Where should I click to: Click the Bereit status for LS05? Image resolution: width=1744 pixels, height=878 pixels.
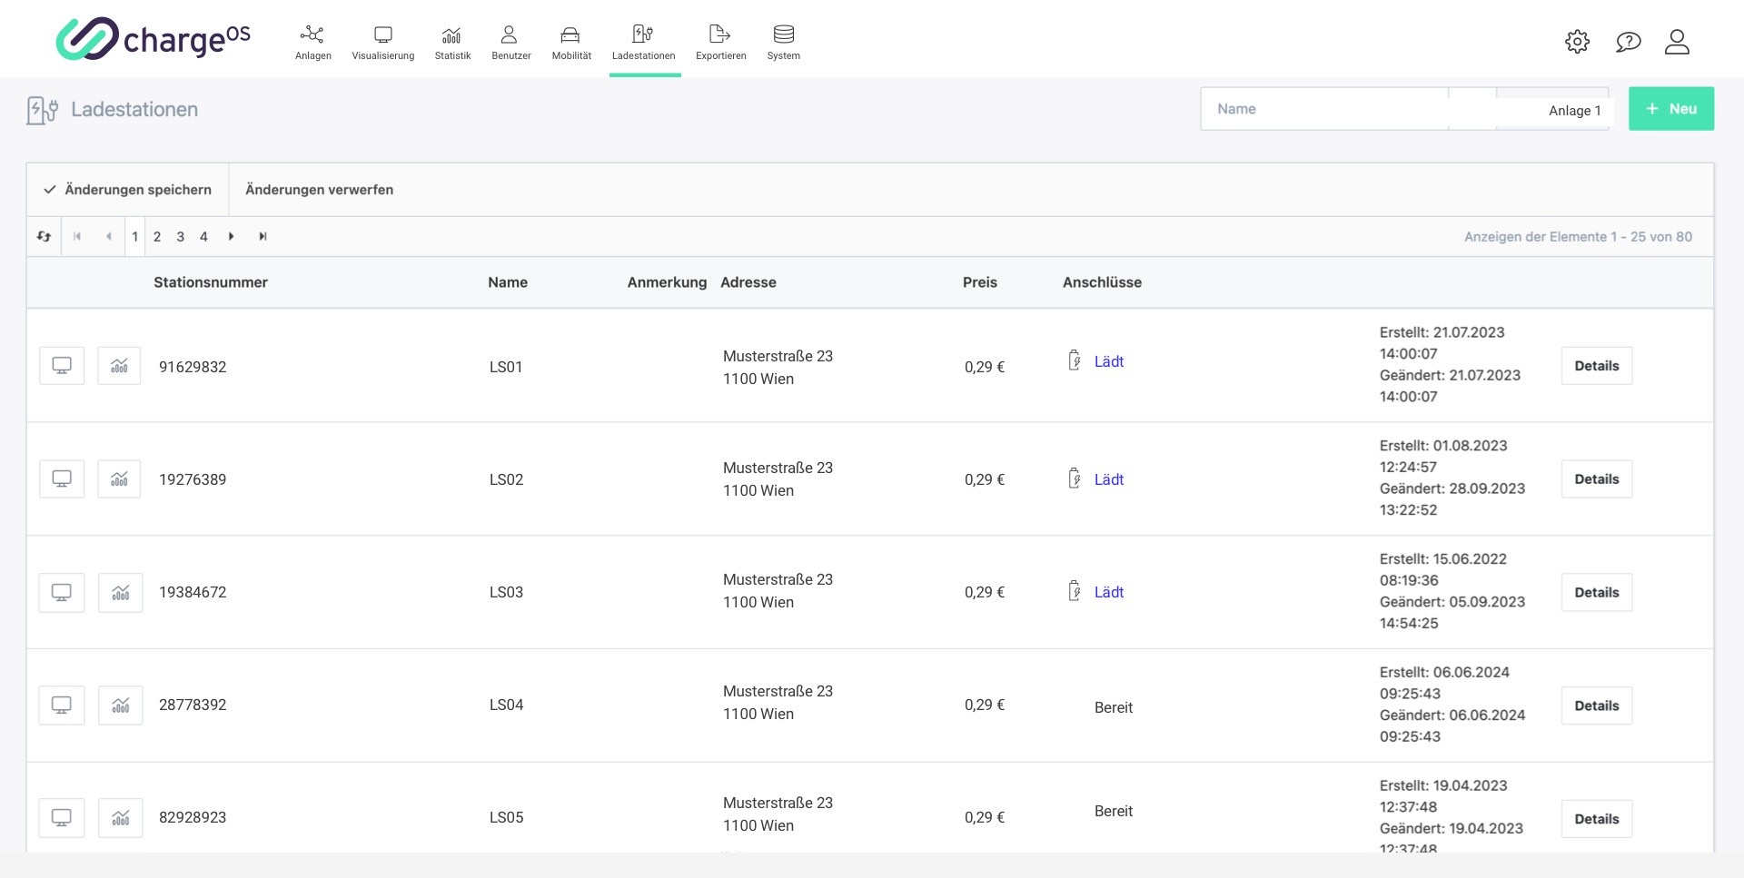(x=1113, y=811)
